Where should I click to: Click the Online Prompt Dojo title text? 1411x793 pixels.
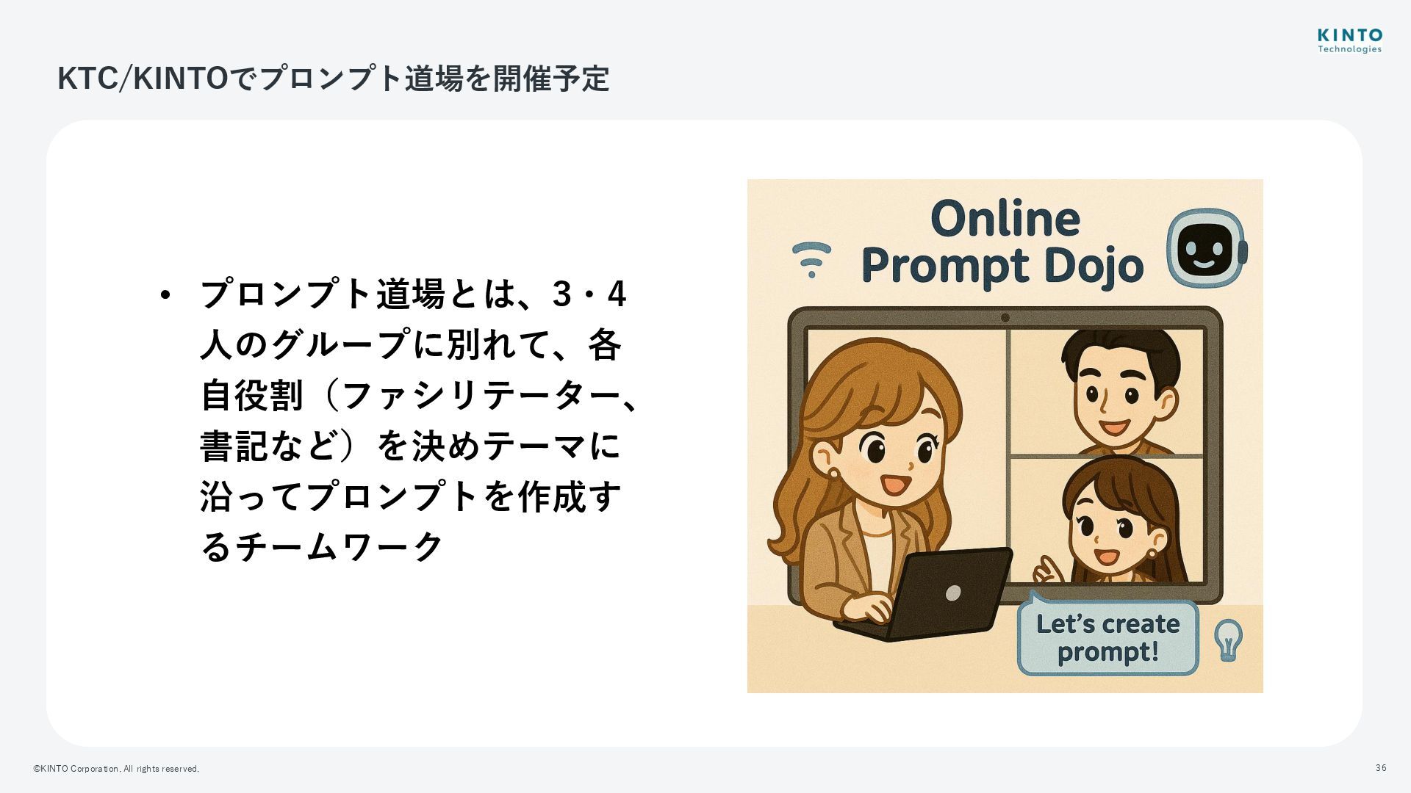click(1002, 242)
